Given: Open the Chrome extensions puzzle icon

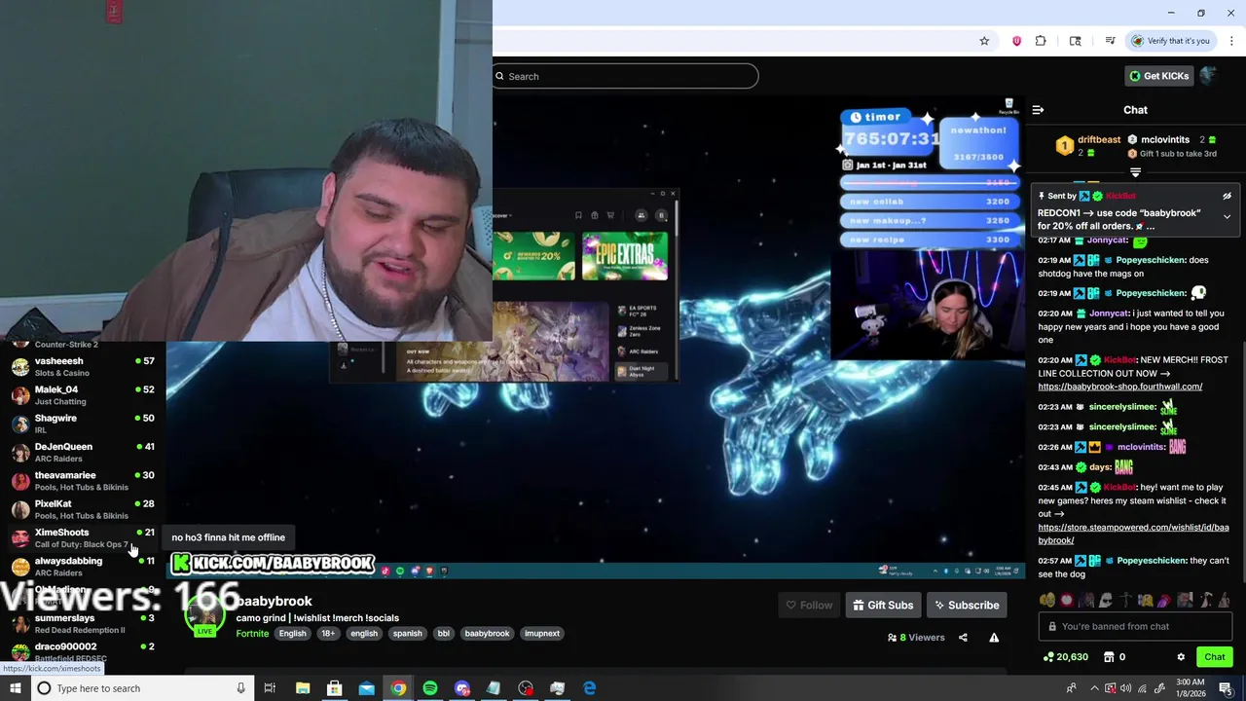Looking at the screenshot, I should [x=1041, y=41].
